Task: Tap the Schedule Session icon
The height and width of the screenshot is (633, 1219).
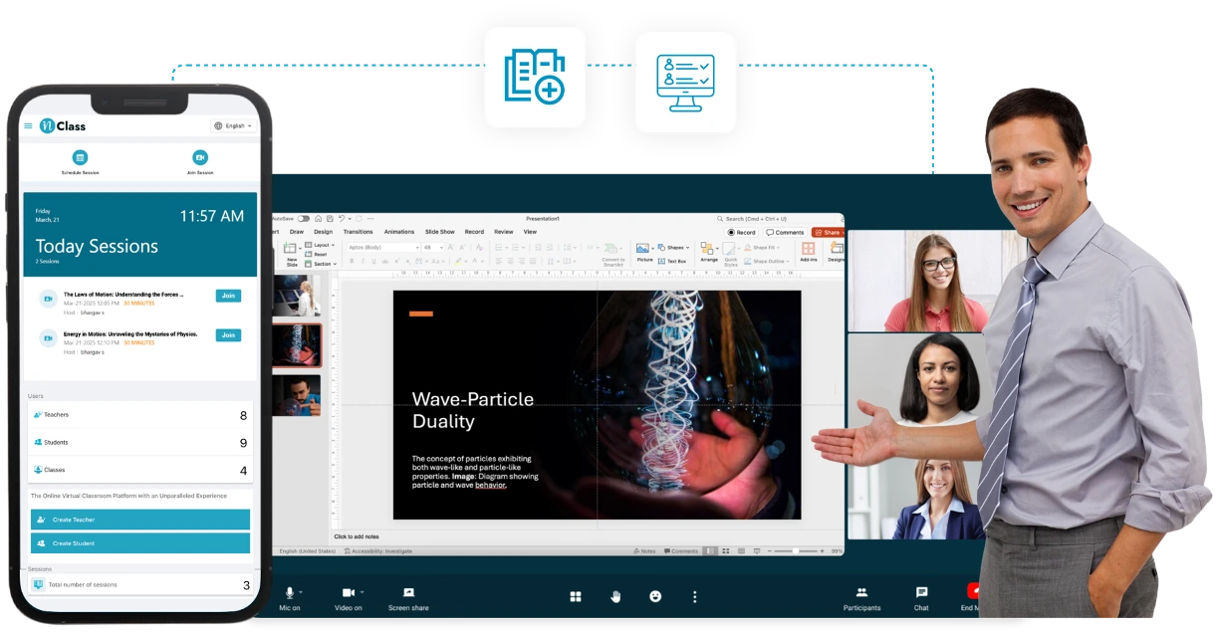Action: pyautogui.click(x=80, y=157)
